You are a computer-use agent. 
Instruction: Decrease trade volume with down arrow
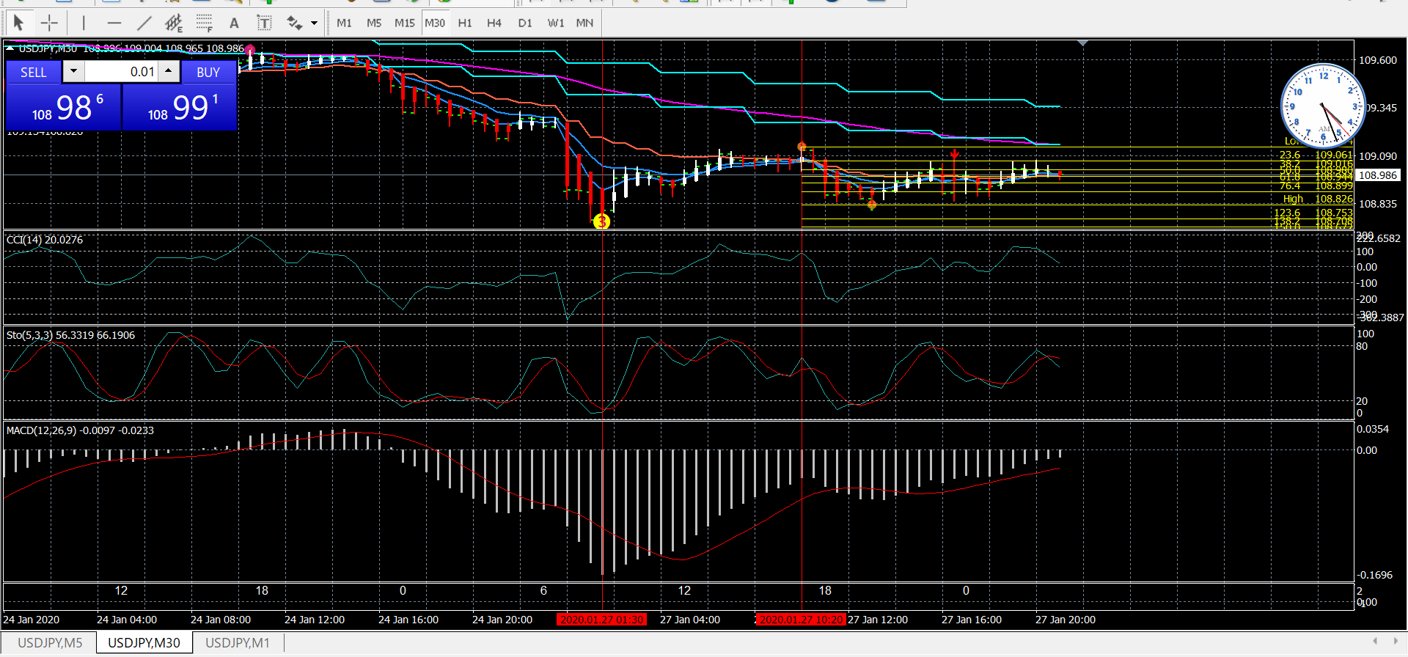click(73, 71)
